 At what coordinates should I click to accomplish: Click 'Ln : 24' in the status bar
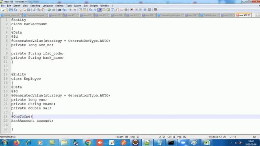[162, 137]
